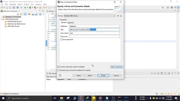Click inside the URL field

94,30
